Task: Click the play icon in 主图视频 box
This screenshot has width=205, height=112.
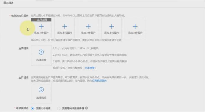Action: tap(41, 52)
